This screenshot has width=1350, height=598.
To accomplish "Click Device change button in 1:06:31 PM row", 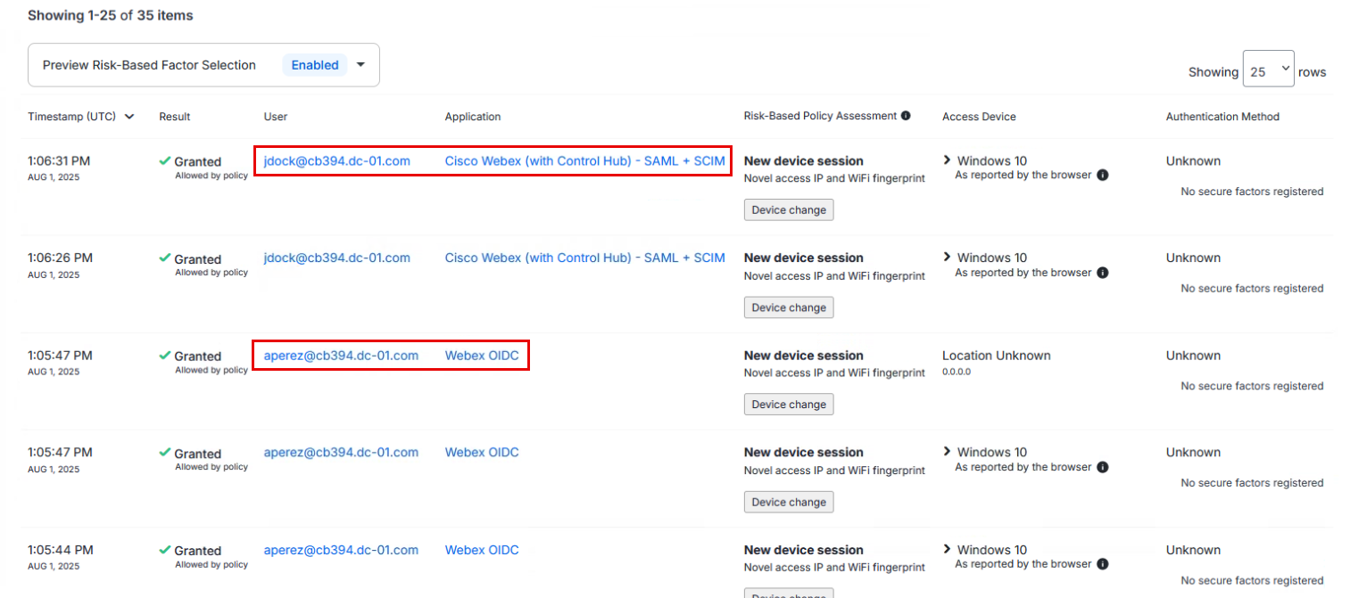I will tap(789, 210).
